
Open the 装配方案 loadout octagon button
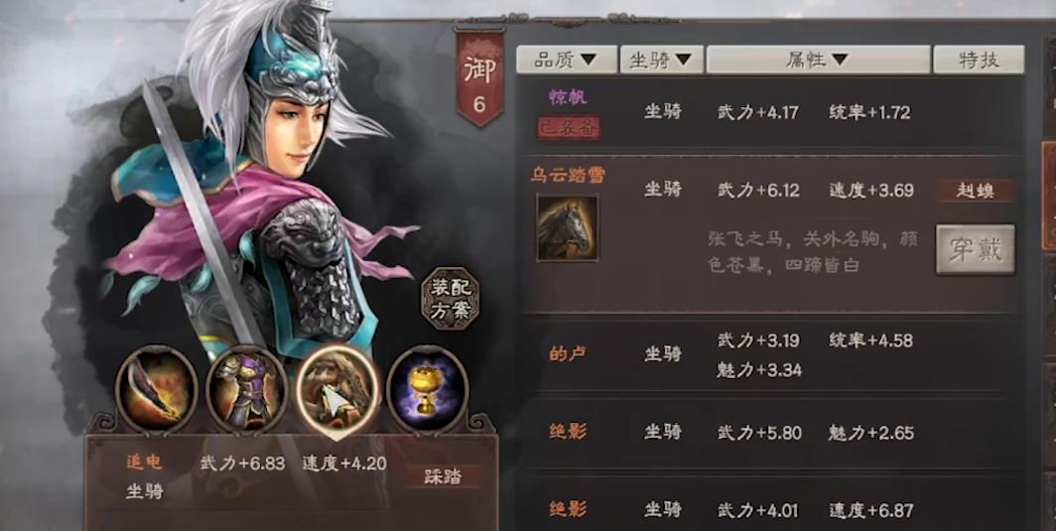pyautogui.click(x=450, y=299)
